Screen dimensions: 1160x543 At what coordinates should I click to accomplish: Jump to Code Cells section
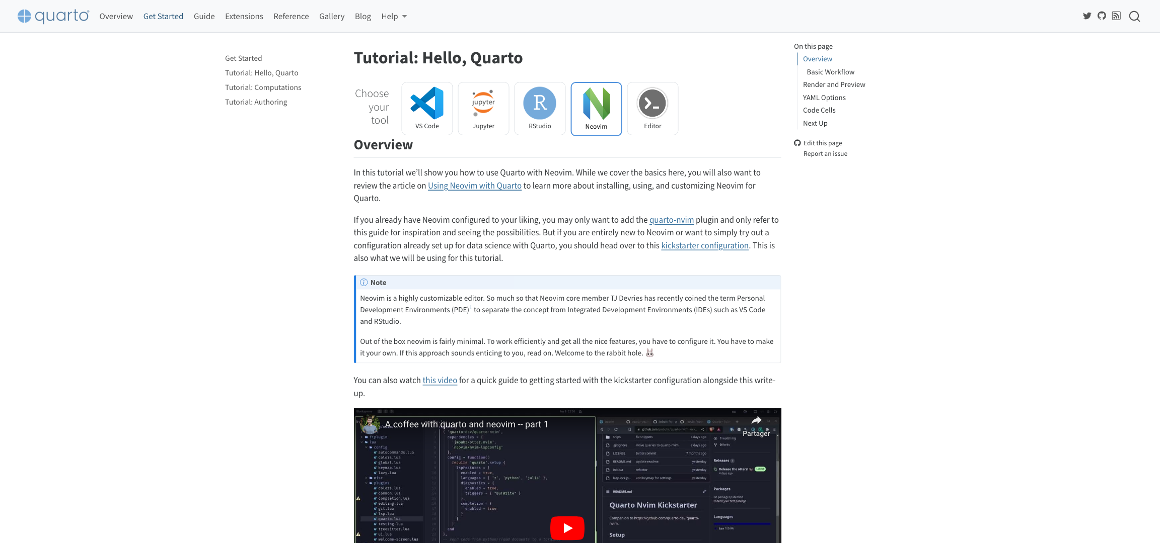[x=819, y=110]
